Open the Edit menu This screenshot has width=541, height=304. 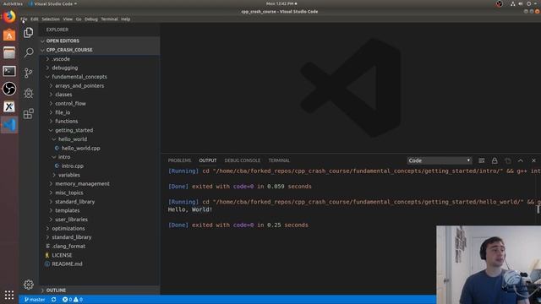tap(34, 19)
